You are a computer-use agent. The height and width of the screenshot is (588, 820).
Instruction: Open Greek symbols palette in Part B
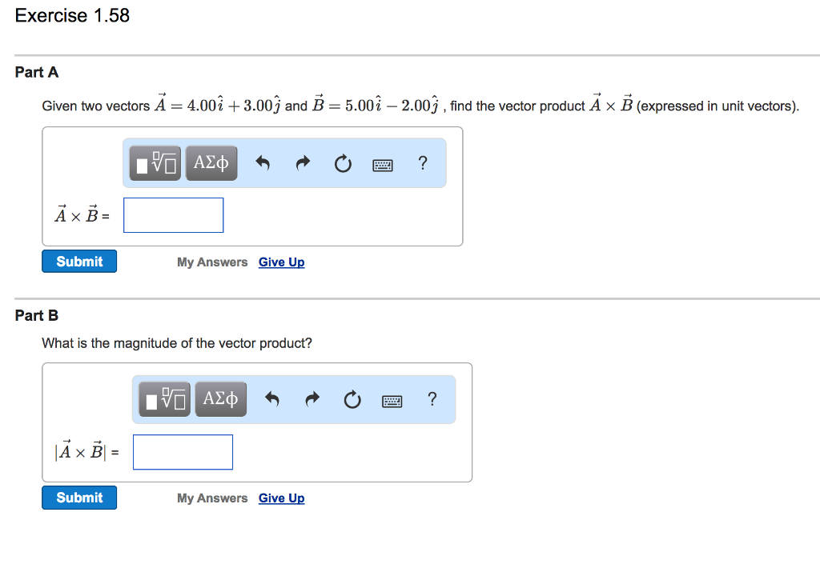[x=221, y=399]
